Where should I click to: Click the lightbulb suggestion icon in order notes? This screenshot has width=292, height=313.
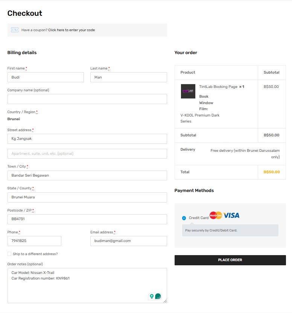[152, 296]
